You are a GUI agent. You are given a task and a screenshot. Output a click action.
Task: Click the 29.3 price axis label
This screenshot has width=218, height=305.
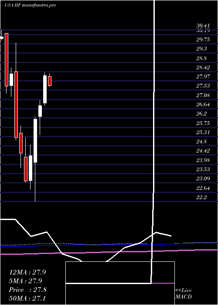[201, 49]
